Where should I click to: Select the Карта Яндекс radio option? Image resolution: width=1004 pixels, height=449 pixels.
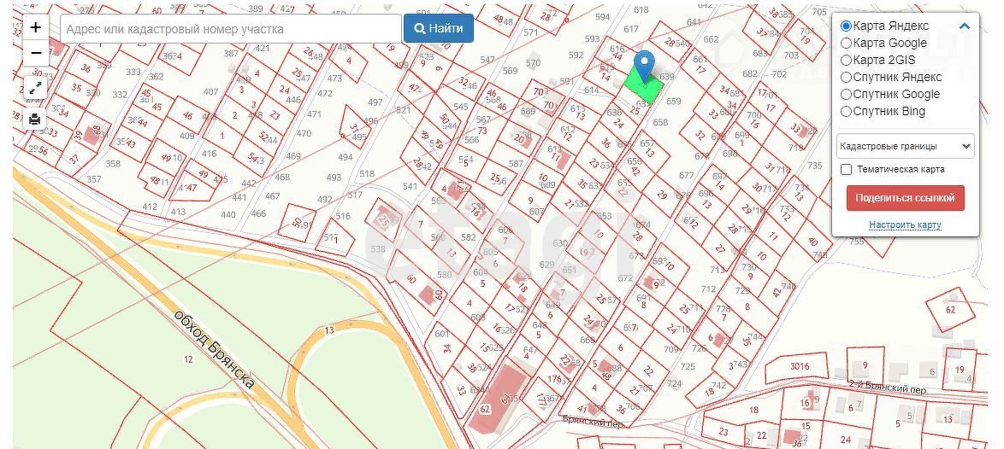point(847,26)
